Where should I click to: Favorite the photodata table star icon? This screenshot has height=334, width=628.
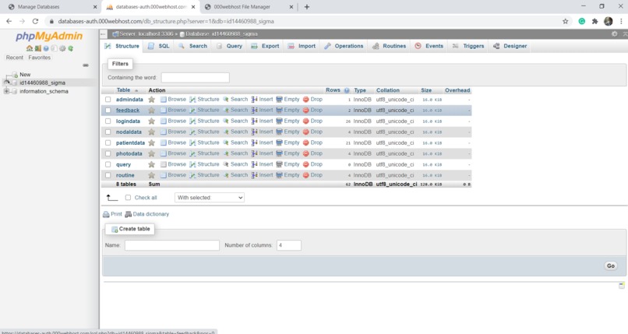coord(151,153)
